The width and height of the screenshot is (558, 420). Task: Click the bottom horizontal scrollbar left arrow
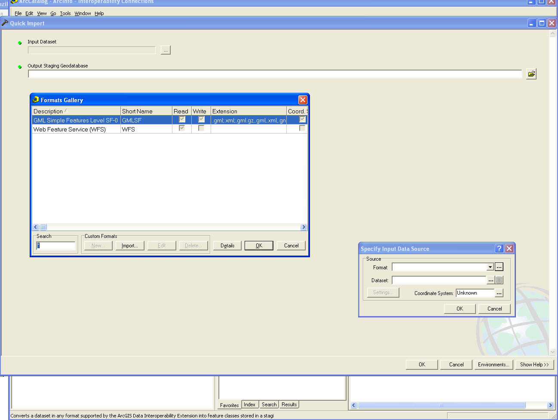click(x=354, y=405)
